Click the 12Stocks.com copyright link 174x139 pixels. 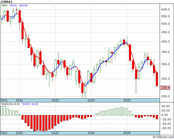point(163,137)
